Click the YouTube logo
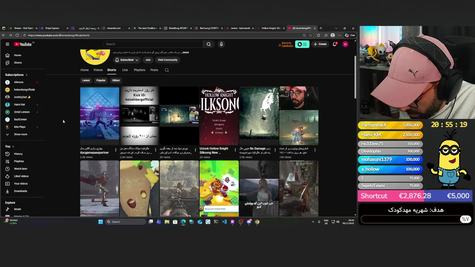The image size is (475, 267). [23, 44]
